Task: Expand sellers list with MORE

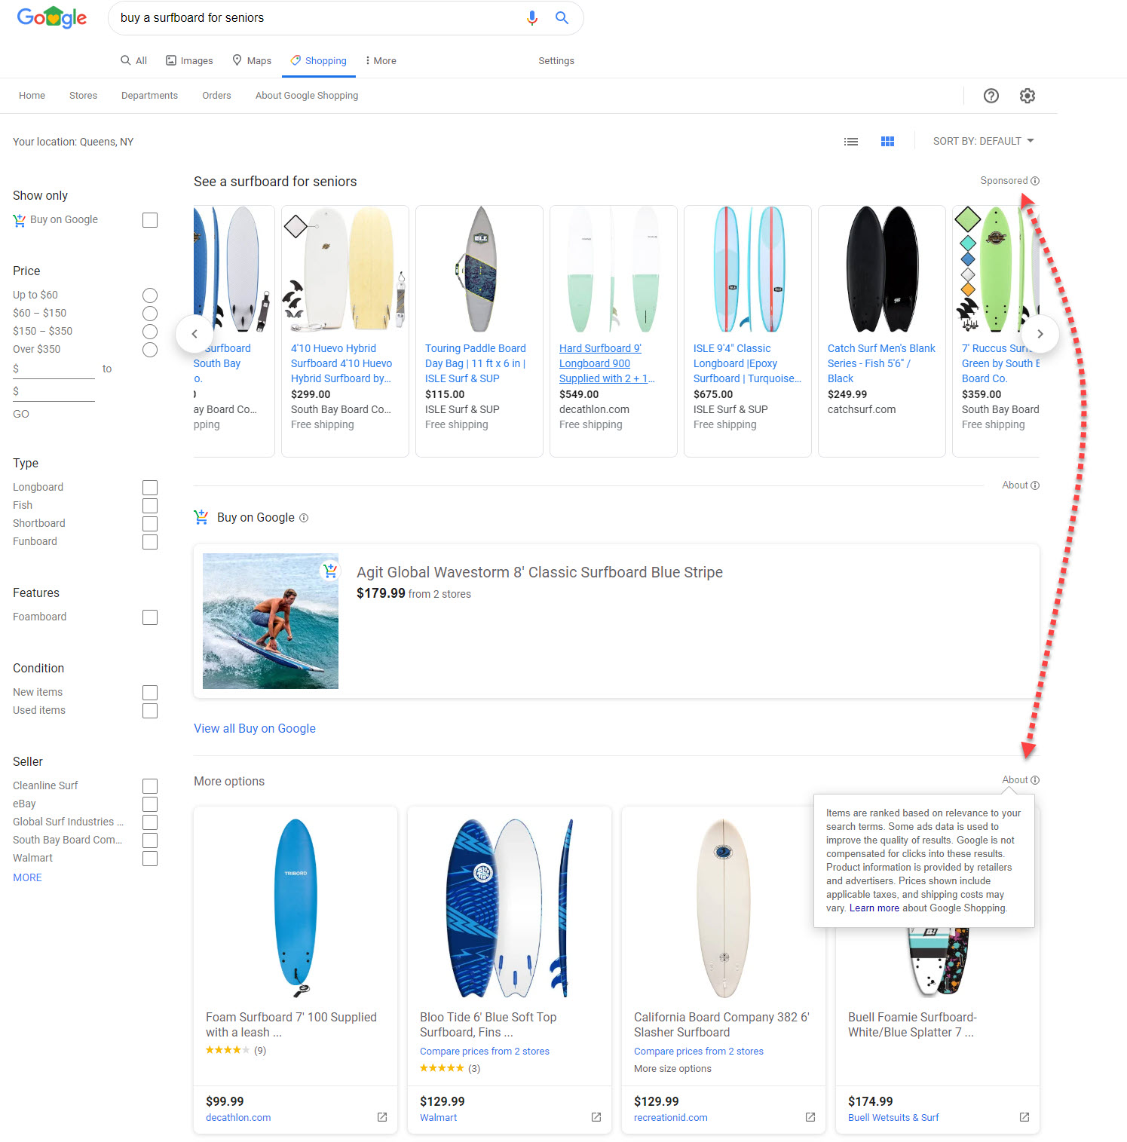Action: 27,877
